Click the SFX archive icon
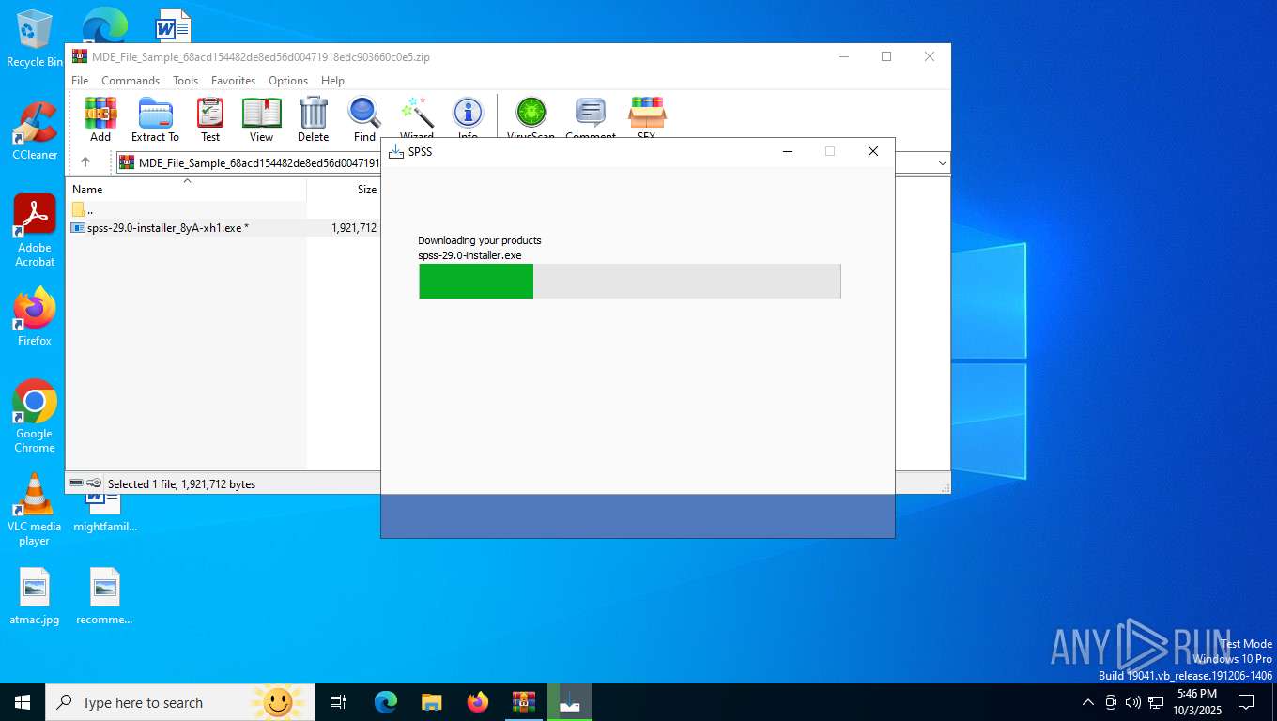This screenshot has width=1277, height=721. [646, 116]
